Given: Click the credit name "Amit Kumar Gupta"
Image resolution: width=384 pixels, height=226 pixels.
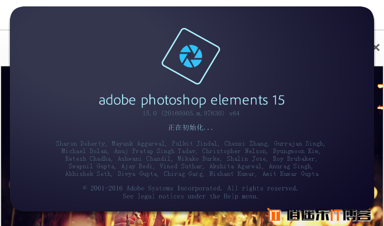Looking at the screenshot, I should click(291, 174).
